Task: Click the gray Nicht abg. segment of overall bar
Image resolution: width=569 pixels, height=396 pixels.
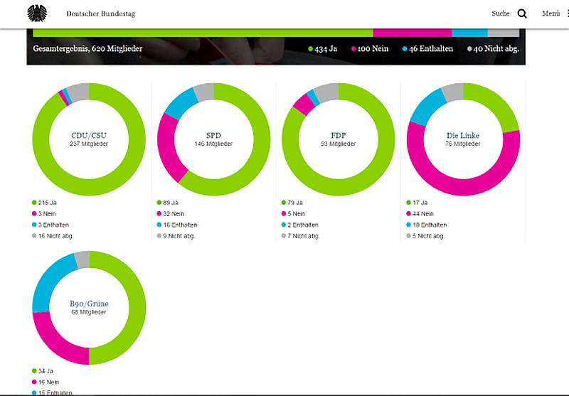Action: pos(504,33)
